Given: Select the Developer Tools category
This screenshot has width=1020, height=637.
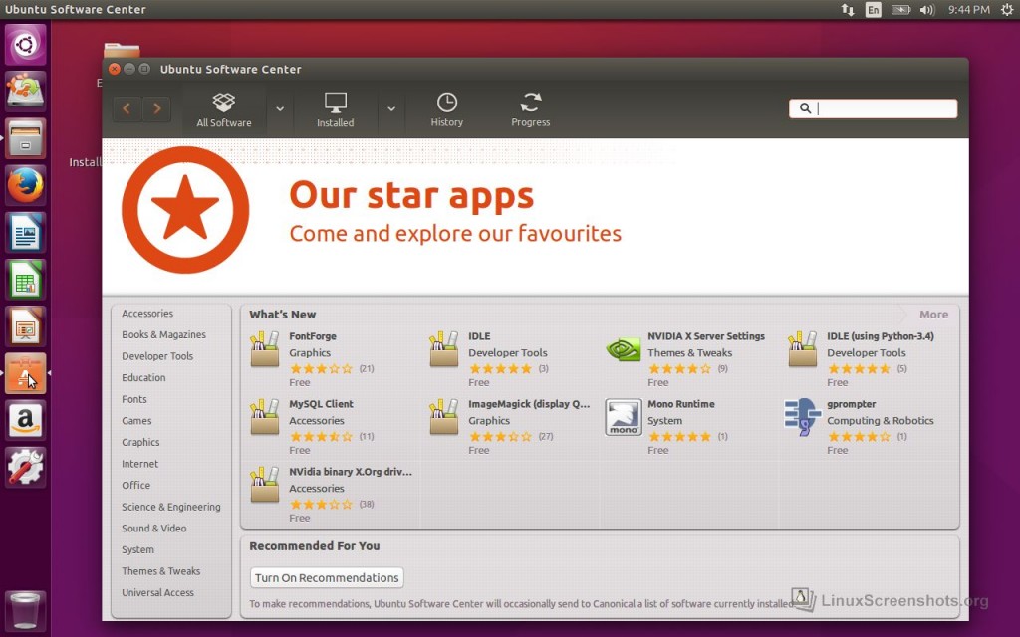Looking at the screenshot, I should pos(157,356).
